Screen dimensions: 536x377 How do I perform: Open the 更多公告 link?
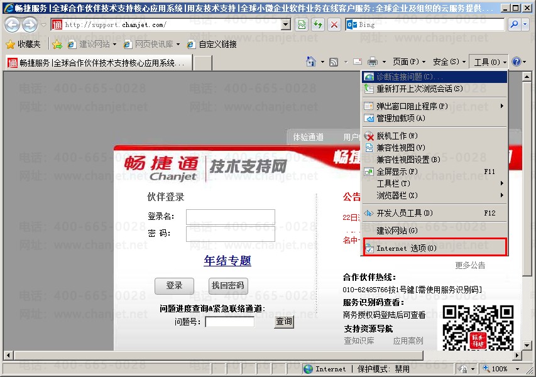[470, 265]
